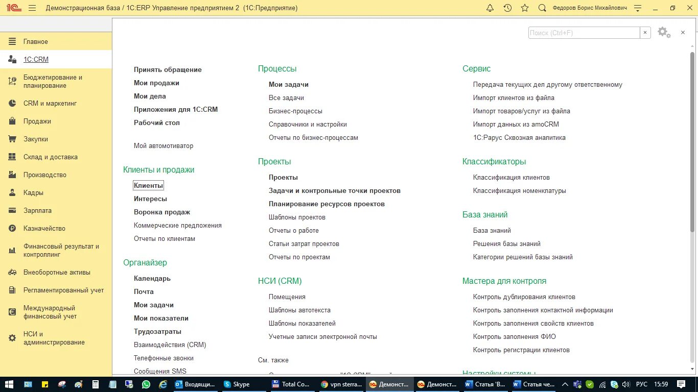Open Коммерческие предложения
The height and width of the screenshot is (392, 698).
[x=178, y=225]
